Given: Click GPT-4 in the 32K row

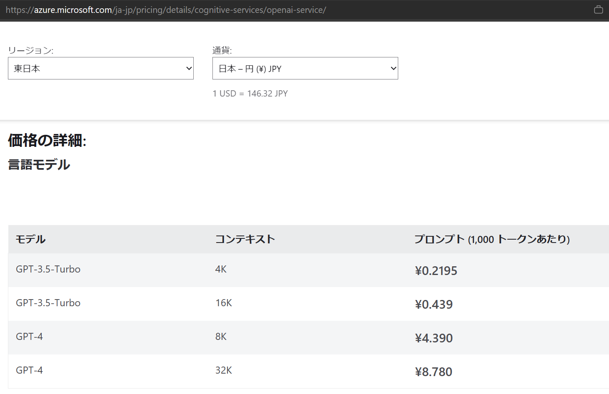Looking at the screenshot, I should 29,370.
